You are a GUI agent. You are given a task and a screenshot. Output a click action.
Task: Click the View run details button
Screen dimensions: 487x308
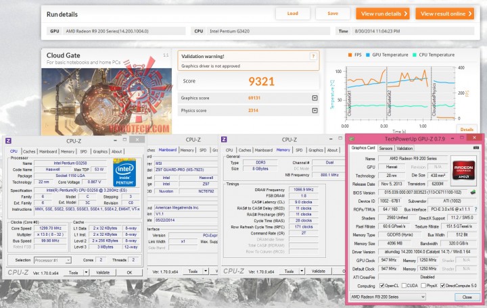383,14
